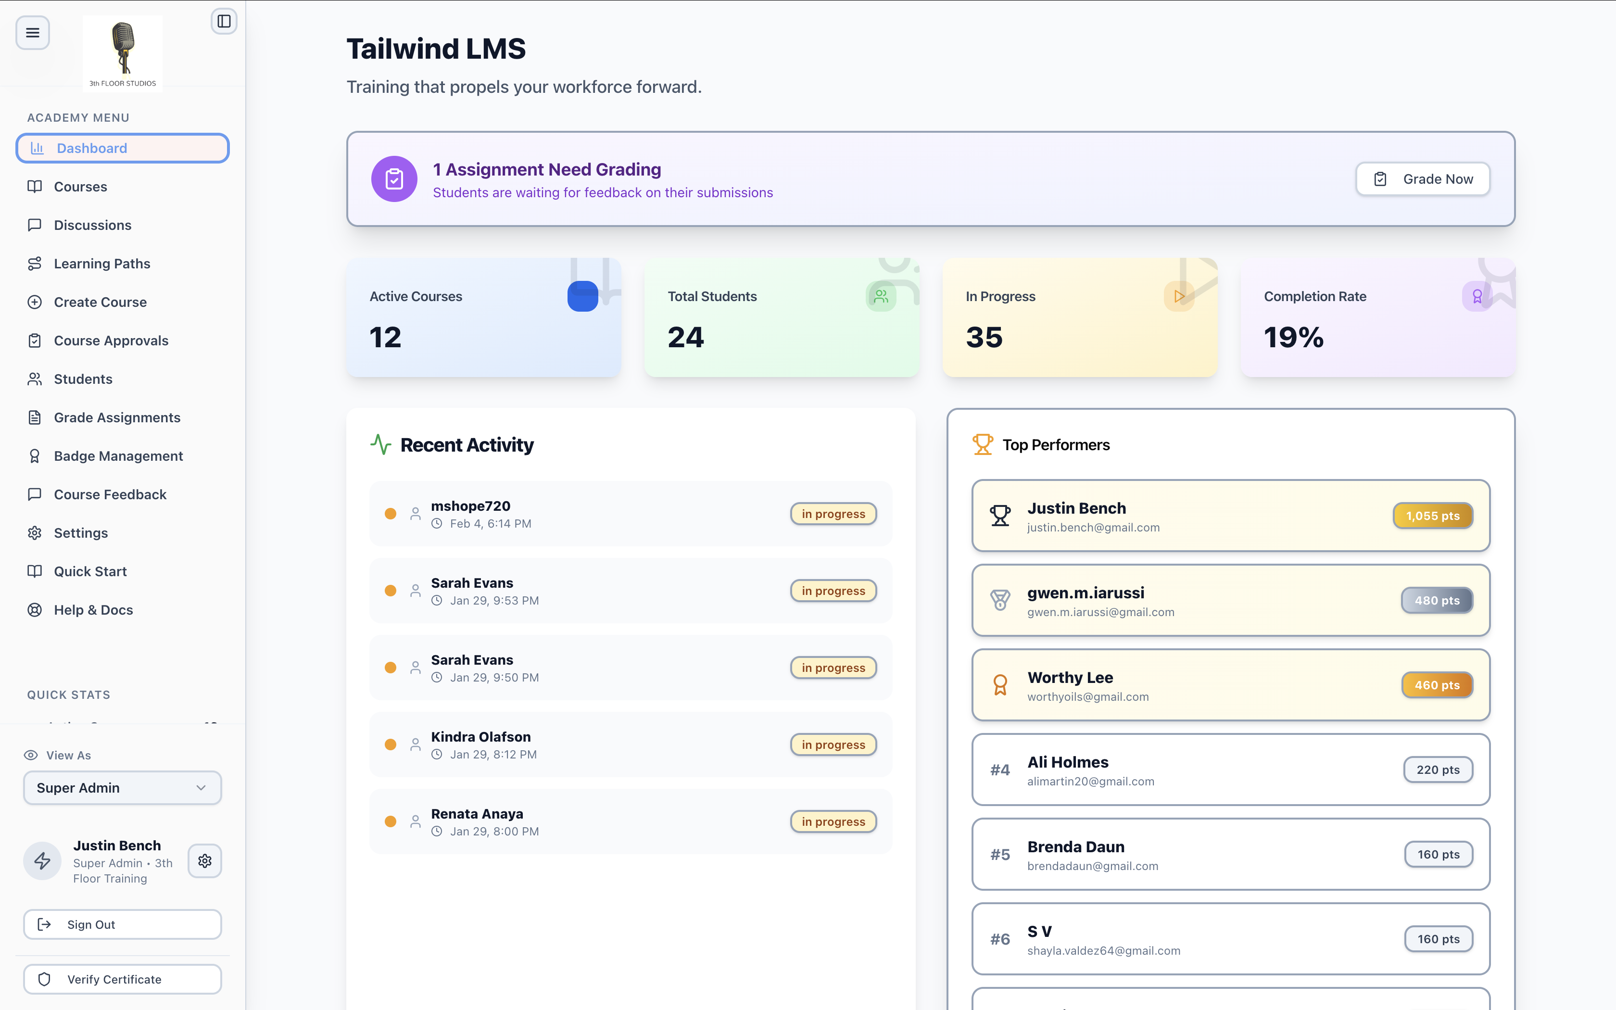Select the #4 Ali Holmes performer card

pyautogui.click(x=1231, y=770)
